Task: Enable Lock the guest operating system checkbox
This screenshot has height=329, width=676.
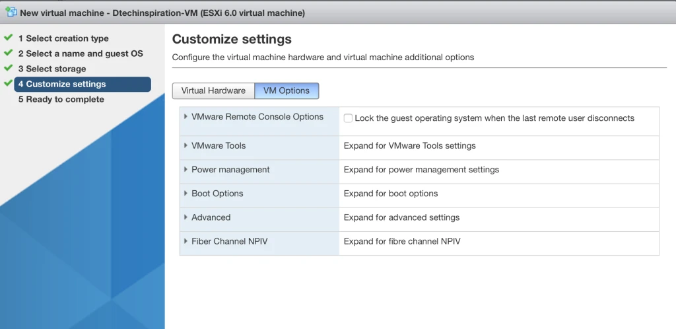Action: pyautogui.click(x=348, y=118)
